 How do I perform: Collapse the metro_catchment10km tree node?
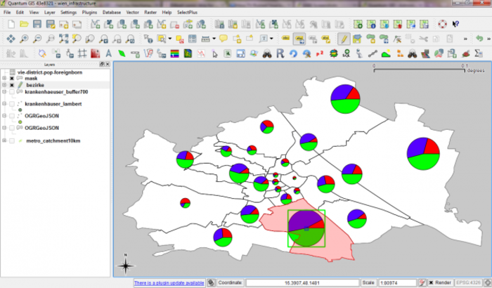pos(4,141)
